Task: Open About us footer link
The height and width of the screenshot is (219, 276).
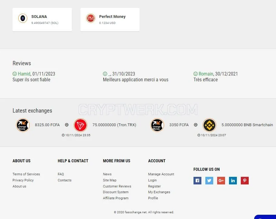Action: pyautogui.click(x=19, y=186)
